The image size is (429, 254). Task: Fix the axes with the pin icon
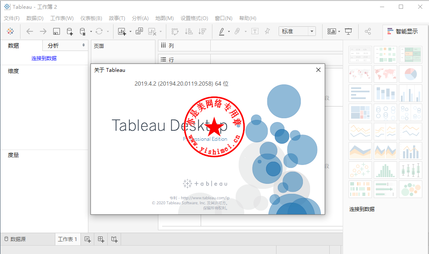click(268, 31)
